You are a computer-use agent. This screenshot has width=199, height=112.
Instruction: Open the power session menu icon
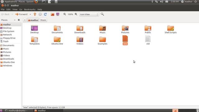(x=196, y=2)
